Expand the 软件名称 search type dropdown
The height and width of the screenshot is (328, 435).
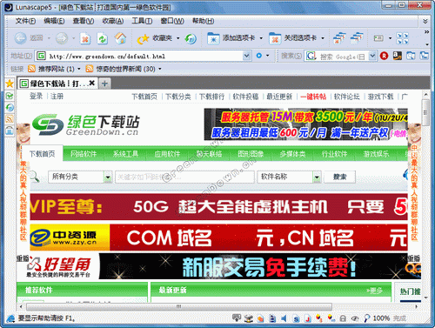pyautogui.click(x=317, y=177)
